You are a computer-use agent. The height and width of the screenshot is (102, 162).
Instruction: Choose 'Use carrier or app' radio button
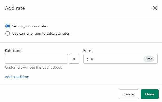pyautogui.click(x=8, y=33)
